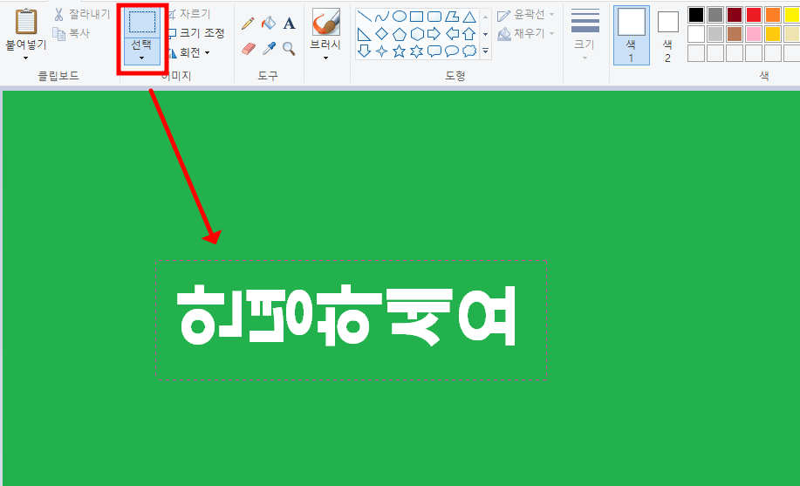This screenshot has height=486, width=800.
Task: Choose the Triangle shape
Action: tap(469, 17)
